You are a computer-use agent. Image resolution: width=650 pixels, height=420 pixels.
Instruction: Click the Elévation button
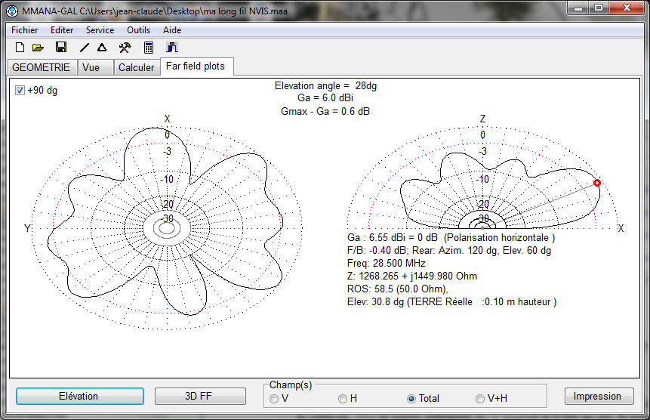[79, 396]
